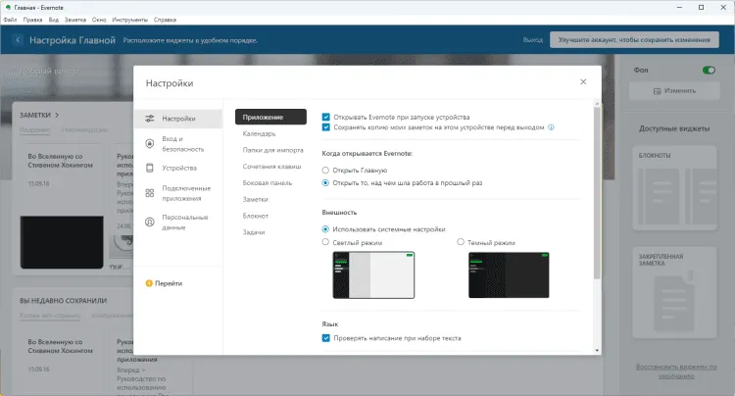This screenshot has width=735, height=396.
Task: Select the Приложение settings tab
Action: coord(270,118)
